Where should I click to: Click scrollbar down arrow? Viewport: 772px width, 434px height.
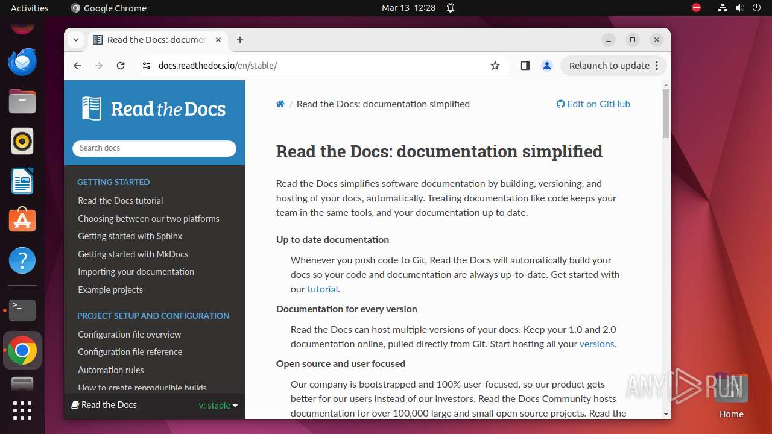point(666,414)
